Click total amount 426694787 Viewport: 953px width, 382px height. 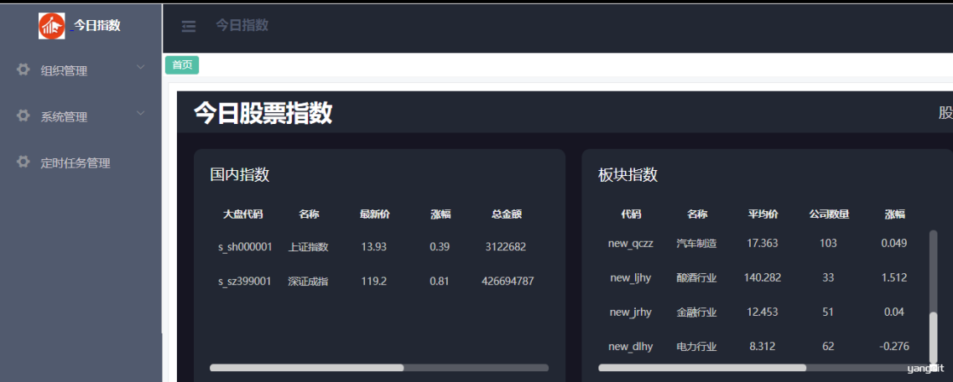(508, 281)
